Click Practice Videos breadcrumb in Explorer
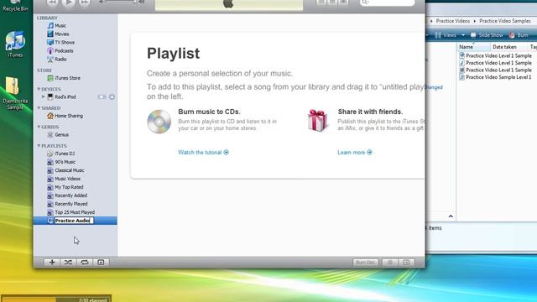This screenshot has height=302, width=537. (x=453, y=21)
